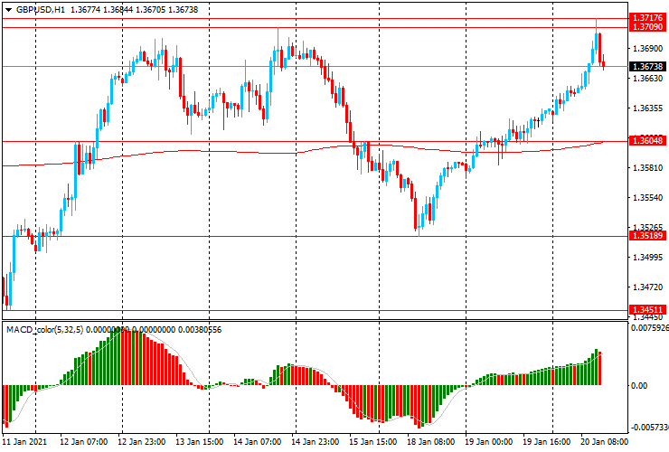Select the 1.35189 red price level label
Screen dimensions: 669x452
(647, 236)
